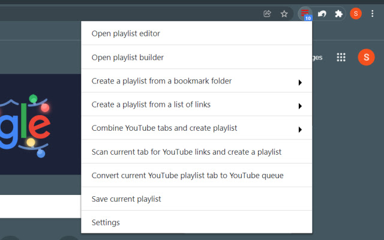Click the undo arrow extension icon
The width and height of the screenshot is (384, 240).
coord(322,14)
